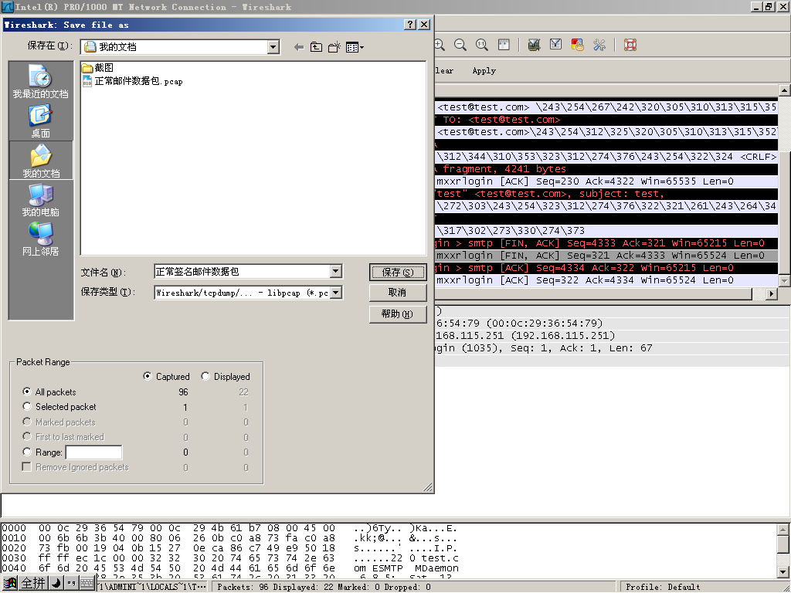Click the 保存(S) button
Viewport: 791px width, 593px height.
398,273
